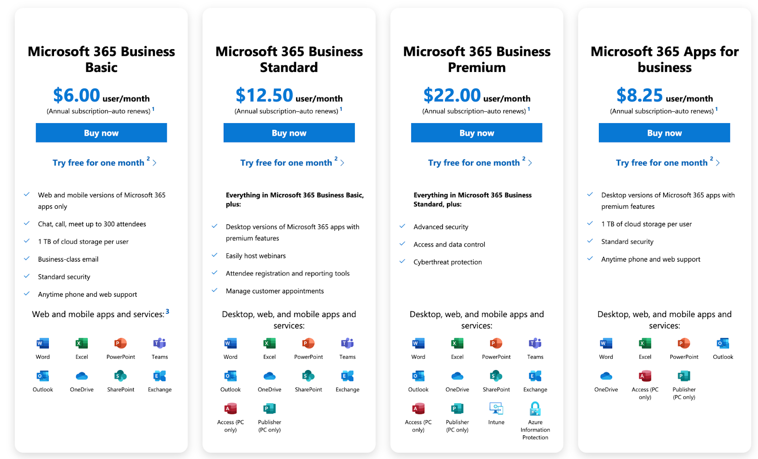Select the Excel icon in Business Standard
The height and width of the screenshot is (459, 758).
pyautogui.click(x=269, y=344)
